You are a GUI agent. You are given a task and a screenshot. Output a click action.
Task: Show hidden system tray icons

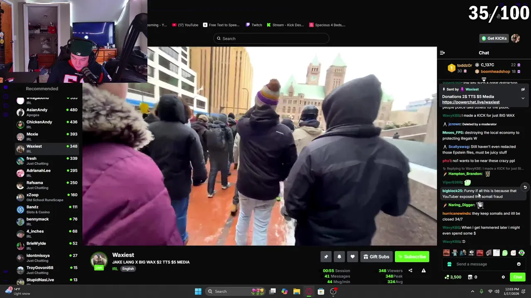pos(473,291)
